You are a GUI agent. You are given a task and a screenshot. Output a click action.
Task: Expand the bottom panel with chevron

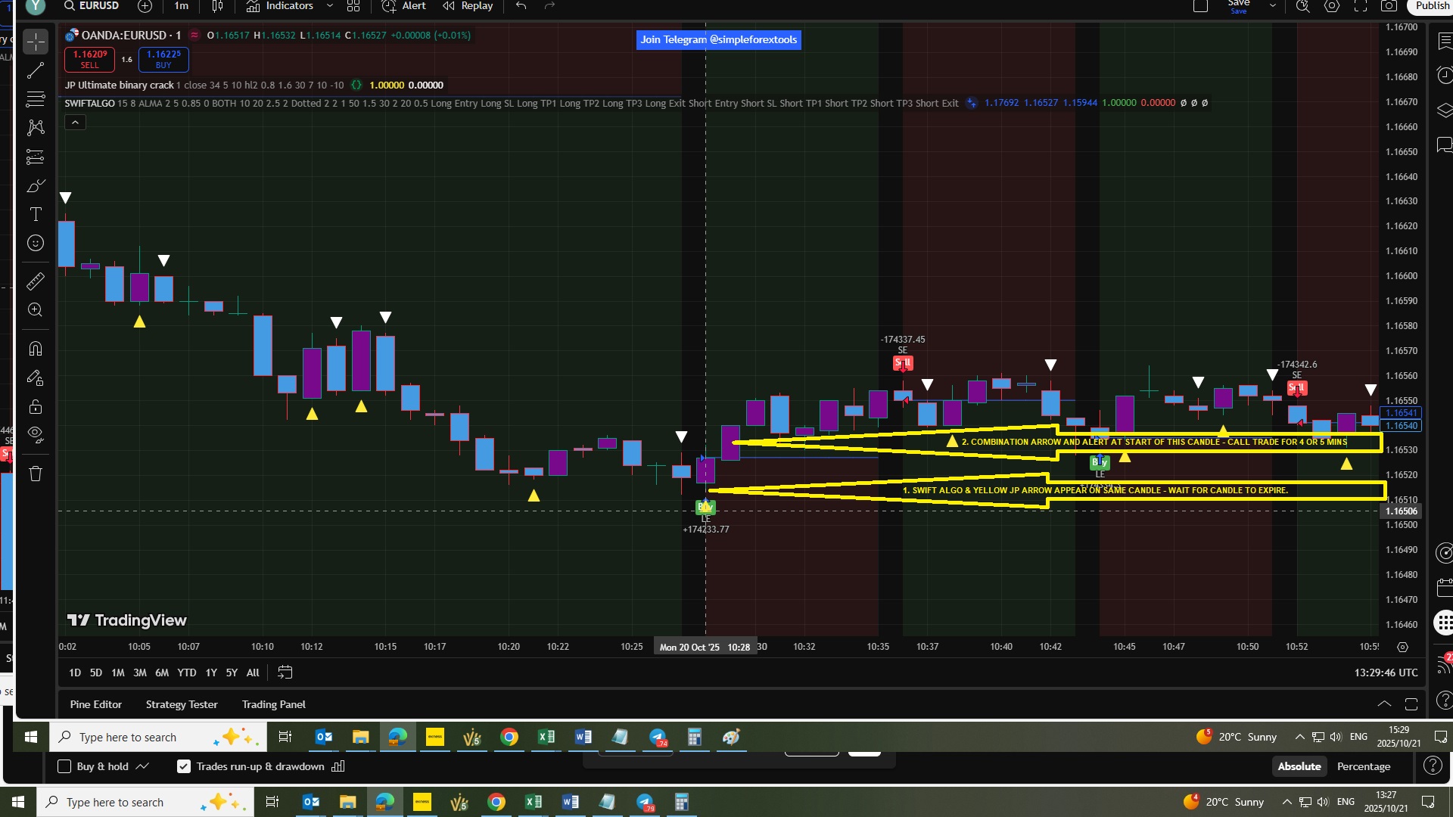1384,704
